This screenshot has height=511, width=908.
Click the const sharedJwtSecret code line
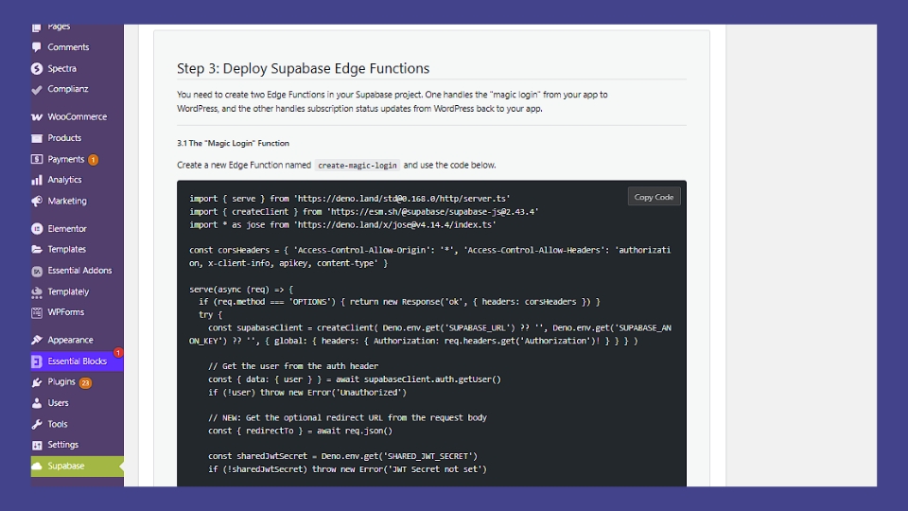pos(342,456)
